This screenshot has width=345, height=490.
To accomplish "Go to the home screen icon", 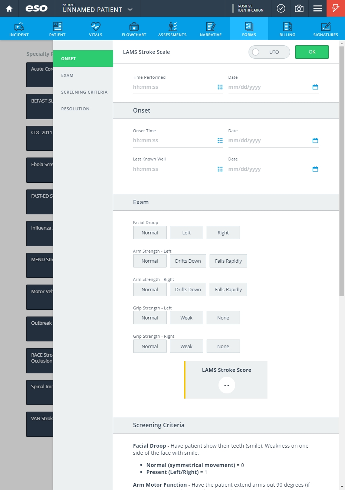I will pyautogui.click(x=9, y=9).
